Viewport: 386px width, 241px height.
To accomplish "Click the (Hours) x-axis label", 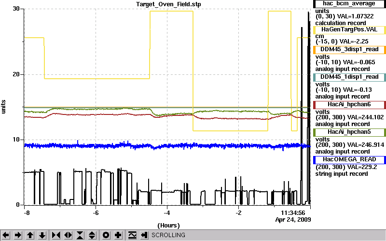I will point(168,225).
